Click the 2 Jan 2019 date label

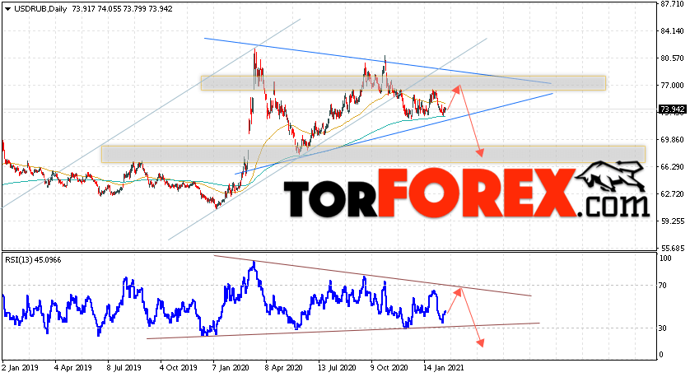tap(21, 368)
